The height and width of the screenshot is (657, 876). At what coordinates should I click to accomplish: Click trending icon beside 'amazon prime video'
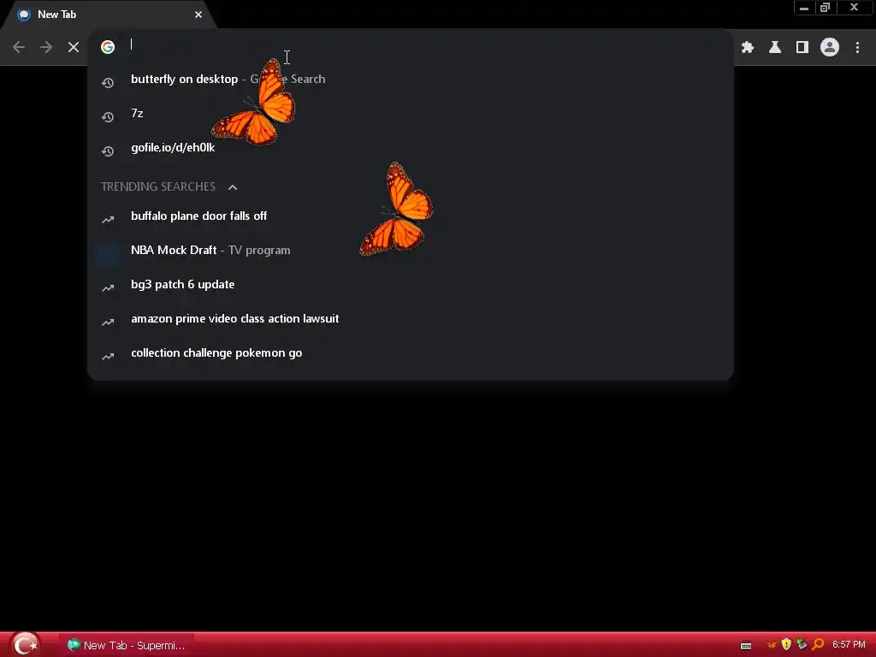coord(108,322)
